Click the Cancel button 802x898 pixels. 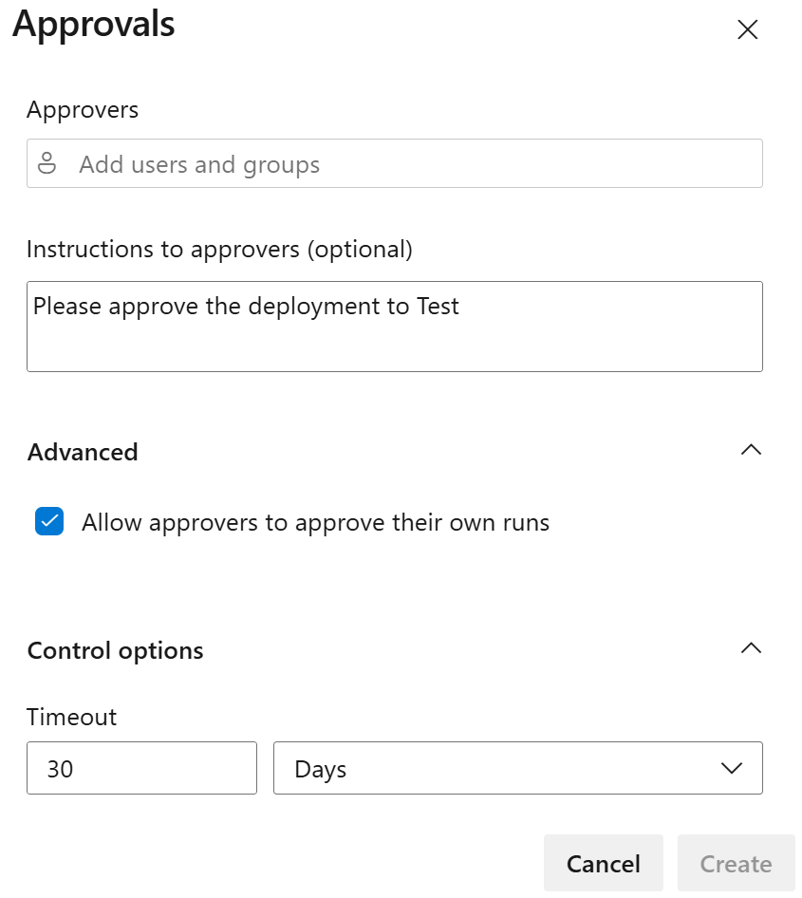tap(604, 863)
